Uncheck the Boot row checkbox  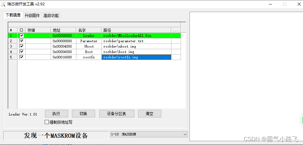coord(22,52)
